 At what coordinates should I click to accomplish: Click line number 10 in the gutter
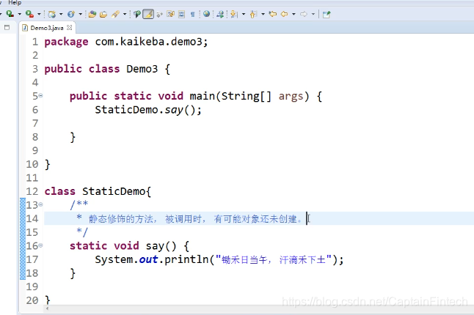click(x=32, y=164)
